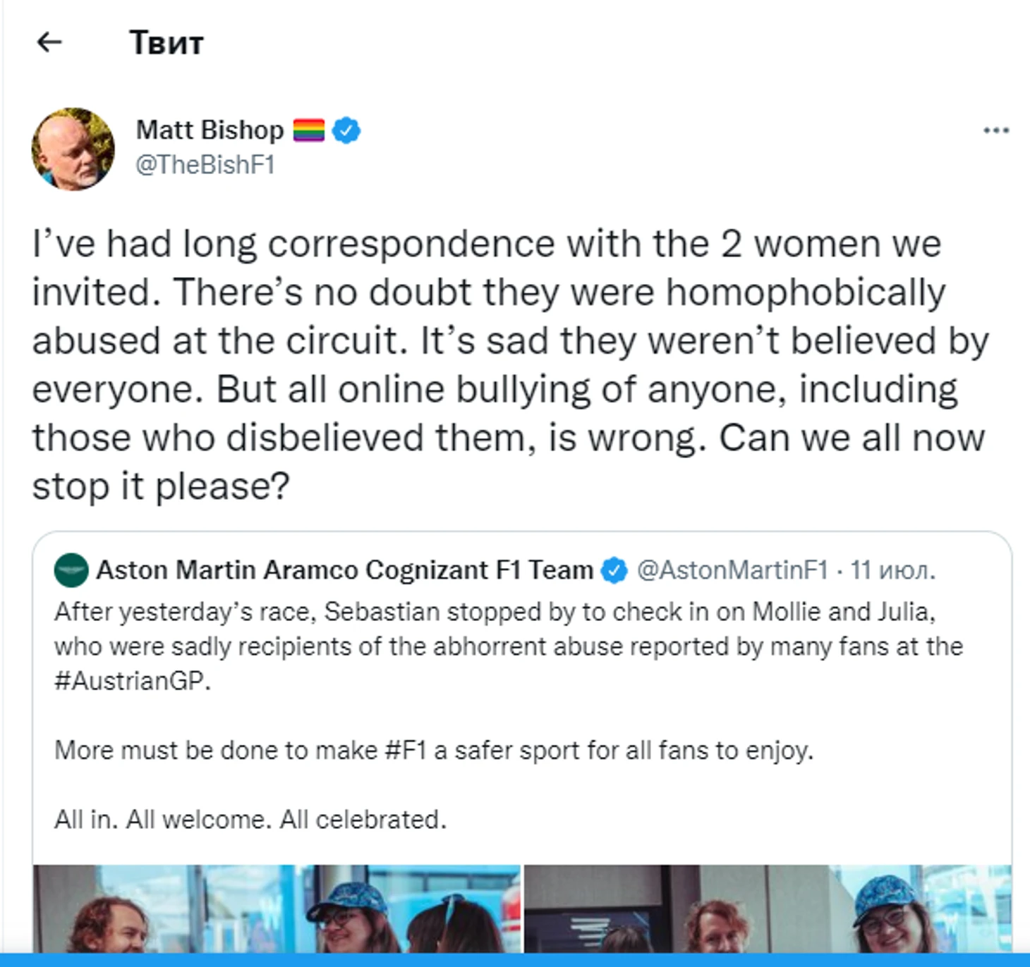
Task: Click the Aston Martin verified badge
Action: click(x=614, y=570)
